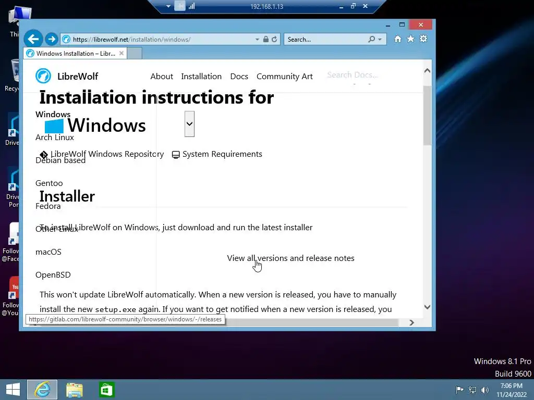Click the security lock icon in address bar
This screenshot has width=534, height=400.
[265, 39]
